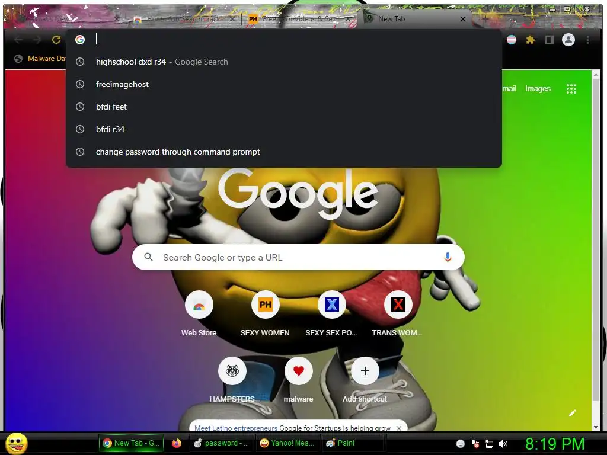Click the network tray icon
Screen dimensions: 607x455
click(x=489, y=444)
